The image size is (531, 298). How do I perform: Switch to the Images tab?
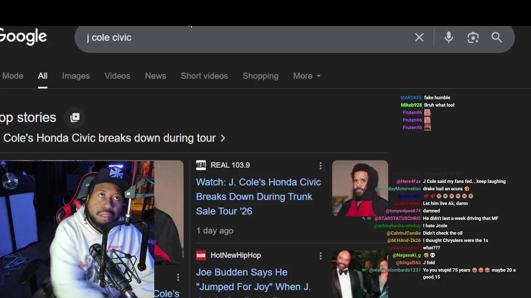coord(76,76)
